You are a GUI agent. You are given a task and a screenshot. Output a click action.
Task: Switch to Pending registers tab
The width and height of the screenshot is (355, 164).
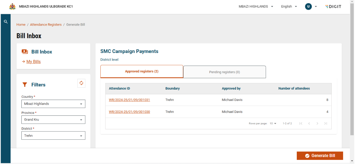pyautogui.click(x=224, y=72)
